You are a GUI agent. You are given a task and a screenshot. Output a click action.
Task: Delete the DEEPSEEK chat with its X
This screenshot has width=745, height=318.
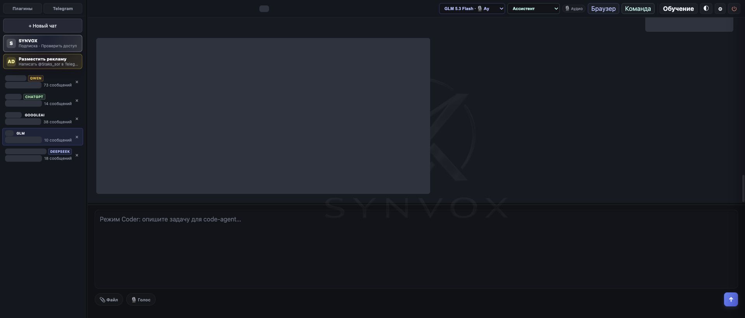click(77, 155)
